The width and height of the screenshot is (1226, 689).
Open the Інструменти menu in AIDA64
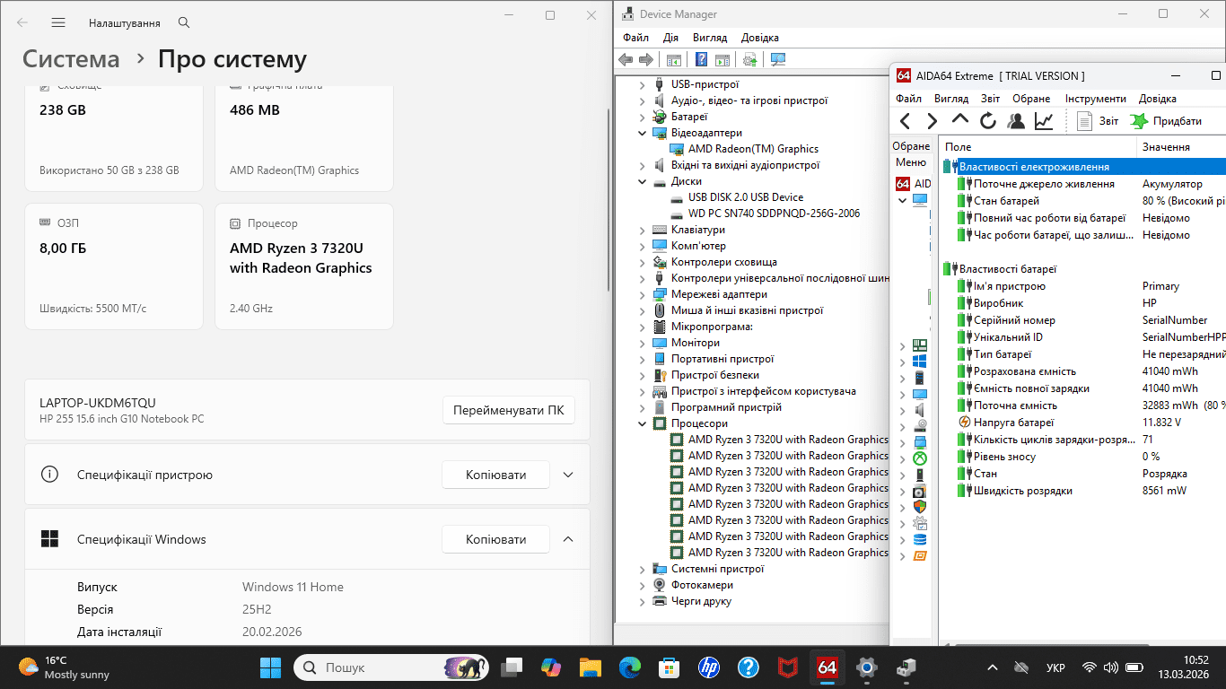pyautogui.click(x=1095, y=99)
